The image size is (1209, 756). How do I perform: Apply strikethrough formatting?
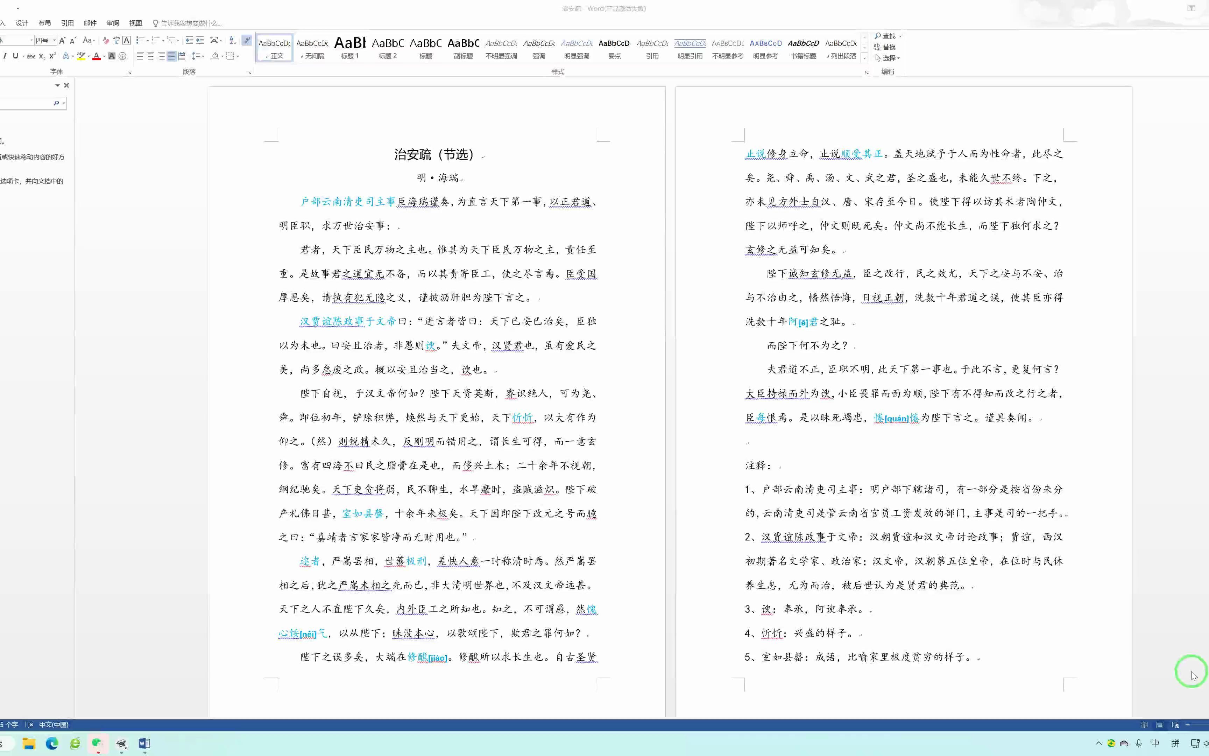[x=31, y=56]
